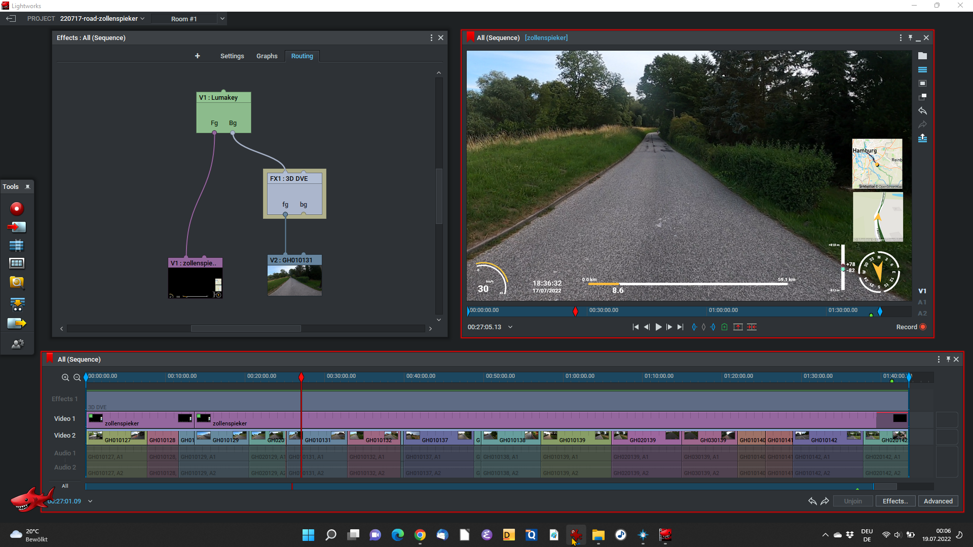973x547 pixels.
Task: Toggle A2 audio track in viewer
Action: [x=922, y=314]
